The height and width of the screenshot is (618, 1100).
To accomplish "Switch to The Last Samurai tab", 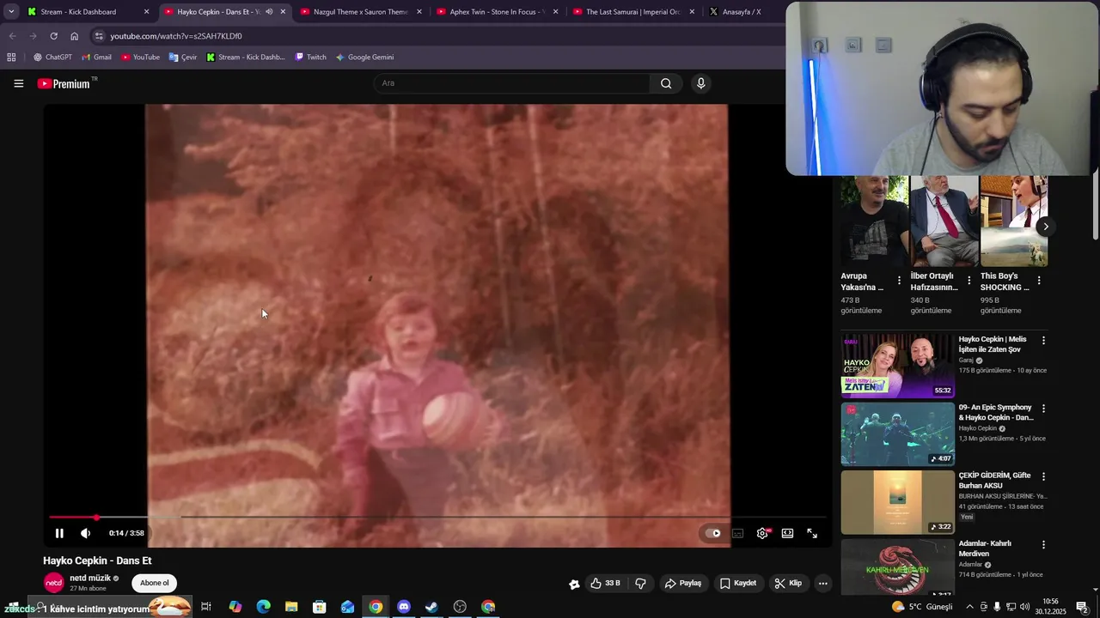I will pos(633,12).
